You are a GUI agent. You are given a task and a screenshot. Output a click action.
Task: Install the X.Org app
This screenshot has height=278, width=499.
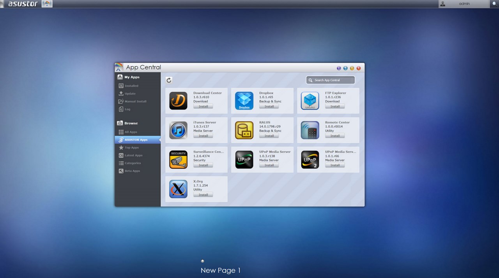[x=203, y=195]
